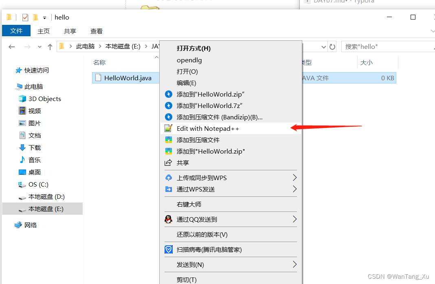Screen dimensions: 435x284
Task: Click the Tencent PC Manager shield icon
Action: pyautogui.click(x=168, y=250)
